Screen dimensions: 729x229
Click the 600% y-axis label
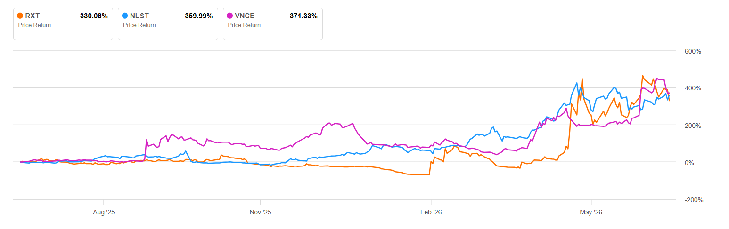click(692, 51)
